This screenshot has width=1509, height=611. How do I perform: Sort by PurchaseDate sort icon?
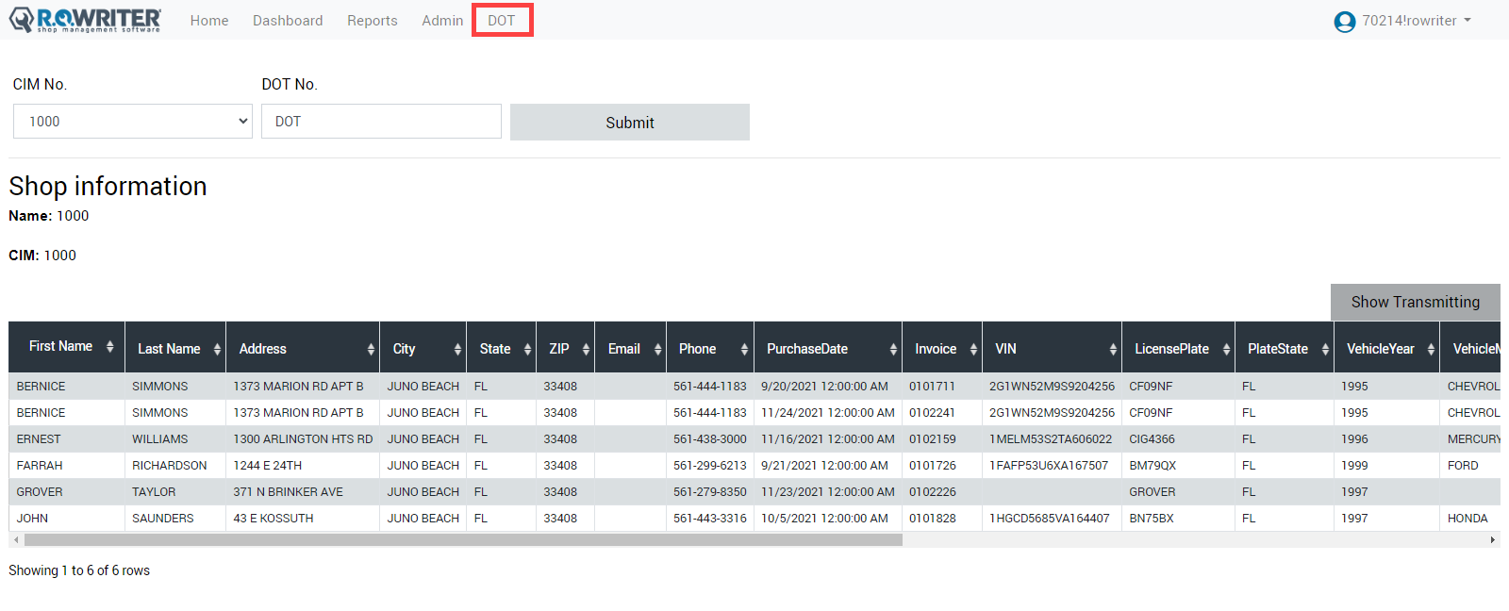893,349
